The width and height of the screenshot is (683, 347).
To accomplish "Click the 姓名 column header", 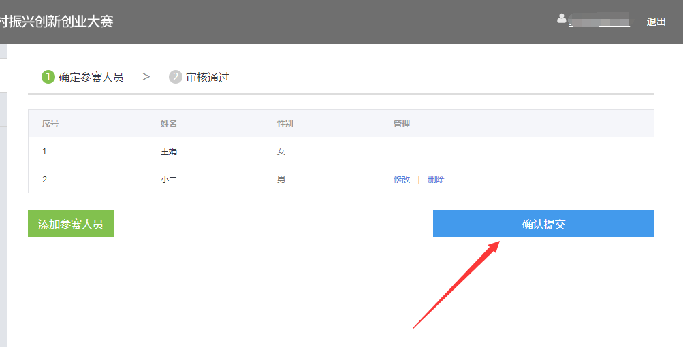I will [169, 124].
